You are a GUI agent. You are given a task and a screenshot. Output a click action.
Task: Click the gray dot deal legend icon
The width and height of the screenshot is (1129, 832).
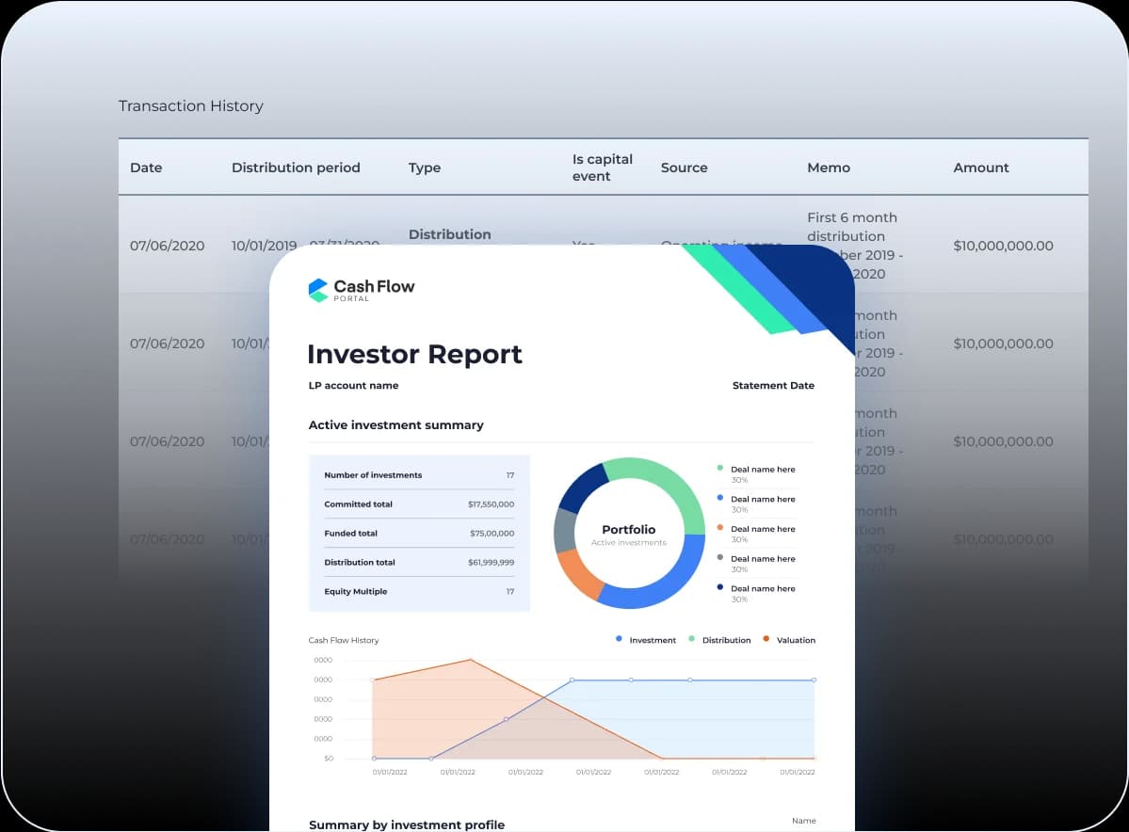tap(720, 558)
